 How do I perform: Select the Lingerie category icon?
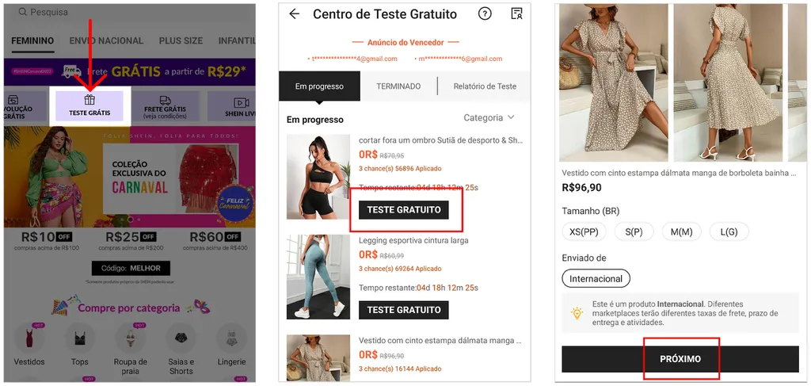[231, 339]
